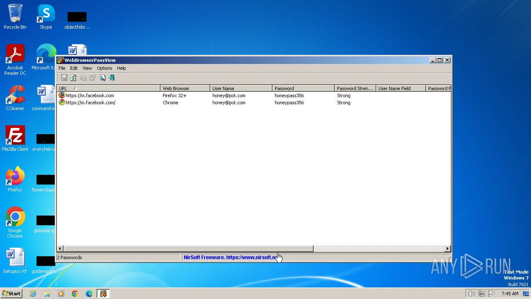Viewport: 531px width, 299px height.
Task: Click honeypass356 in the Firefox row
Action: point(289,96)
